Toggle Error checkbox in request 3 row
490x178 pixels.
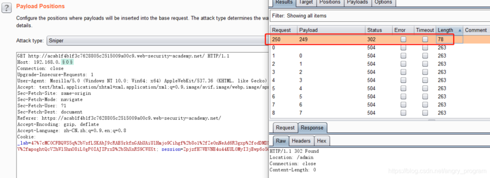pyautogui.click(x=403, y=72)
